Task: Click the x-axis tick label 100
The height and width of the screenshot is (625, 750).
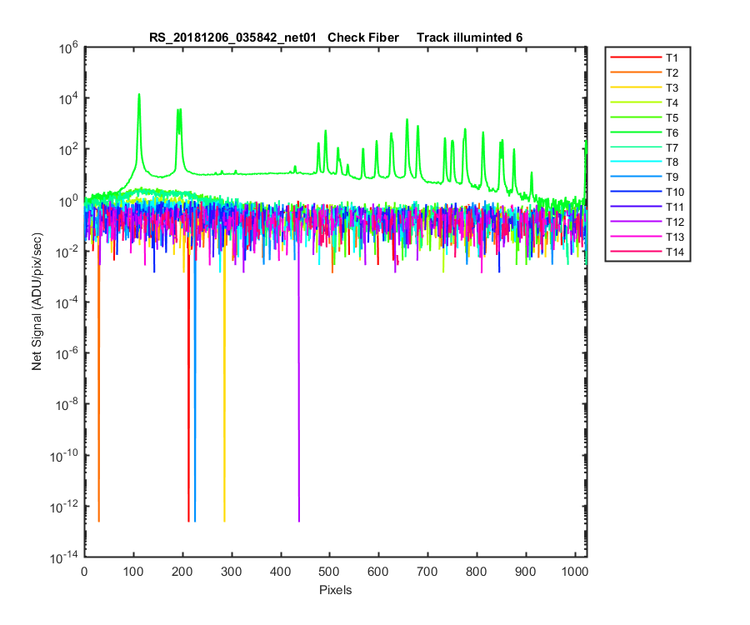Action: [x=133, y=572]
